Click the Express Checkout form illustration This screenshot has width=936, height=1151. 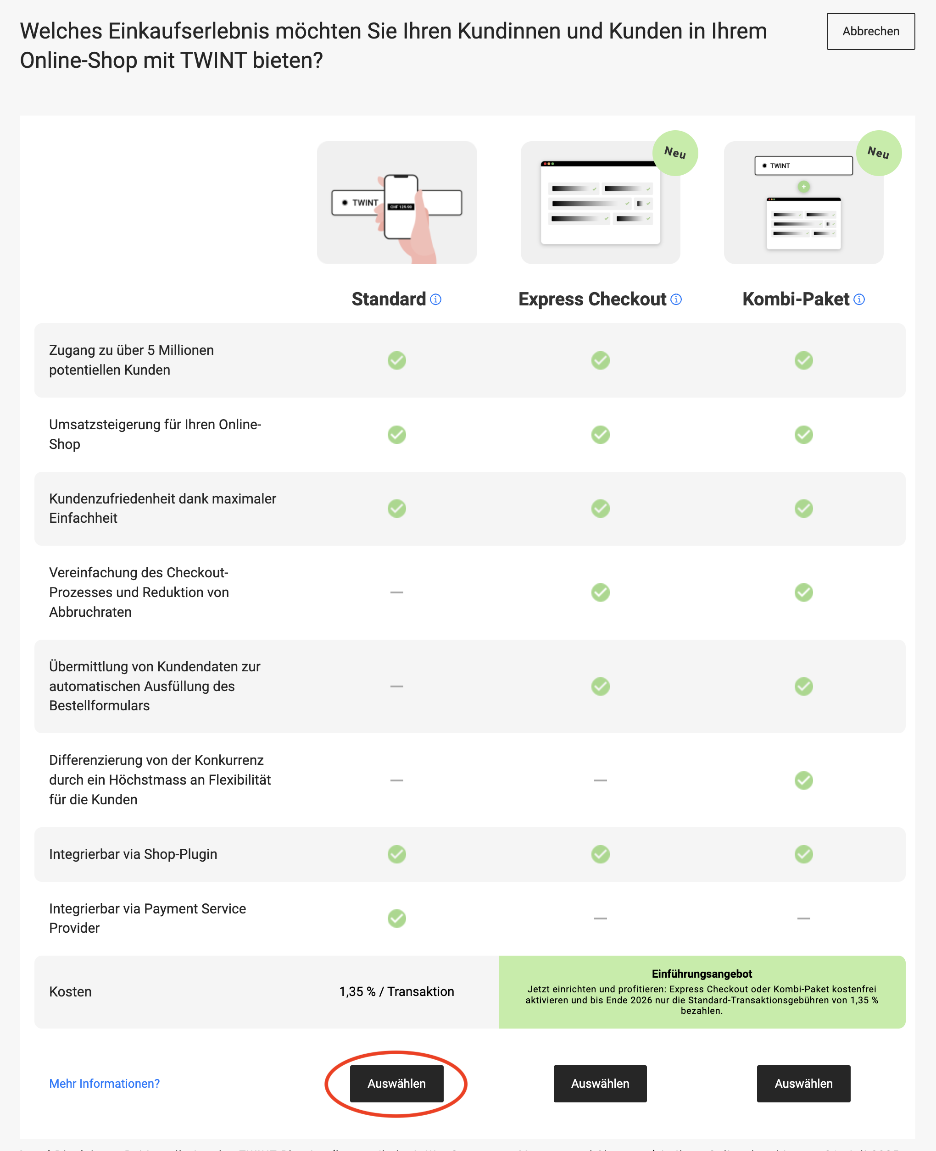(600, 203)
